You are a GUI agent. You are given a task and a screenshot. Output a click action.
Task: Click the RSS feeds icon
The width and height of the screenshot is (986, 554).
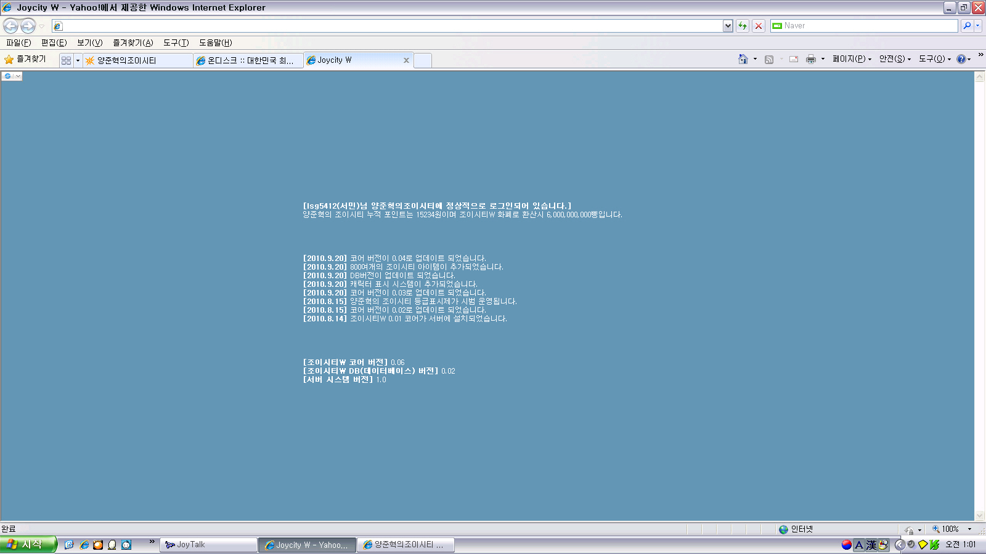click(769, 59)
